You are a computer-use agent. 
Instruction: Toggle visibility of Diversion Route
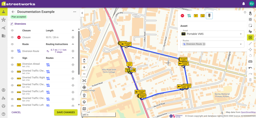[x=12, y=51]
